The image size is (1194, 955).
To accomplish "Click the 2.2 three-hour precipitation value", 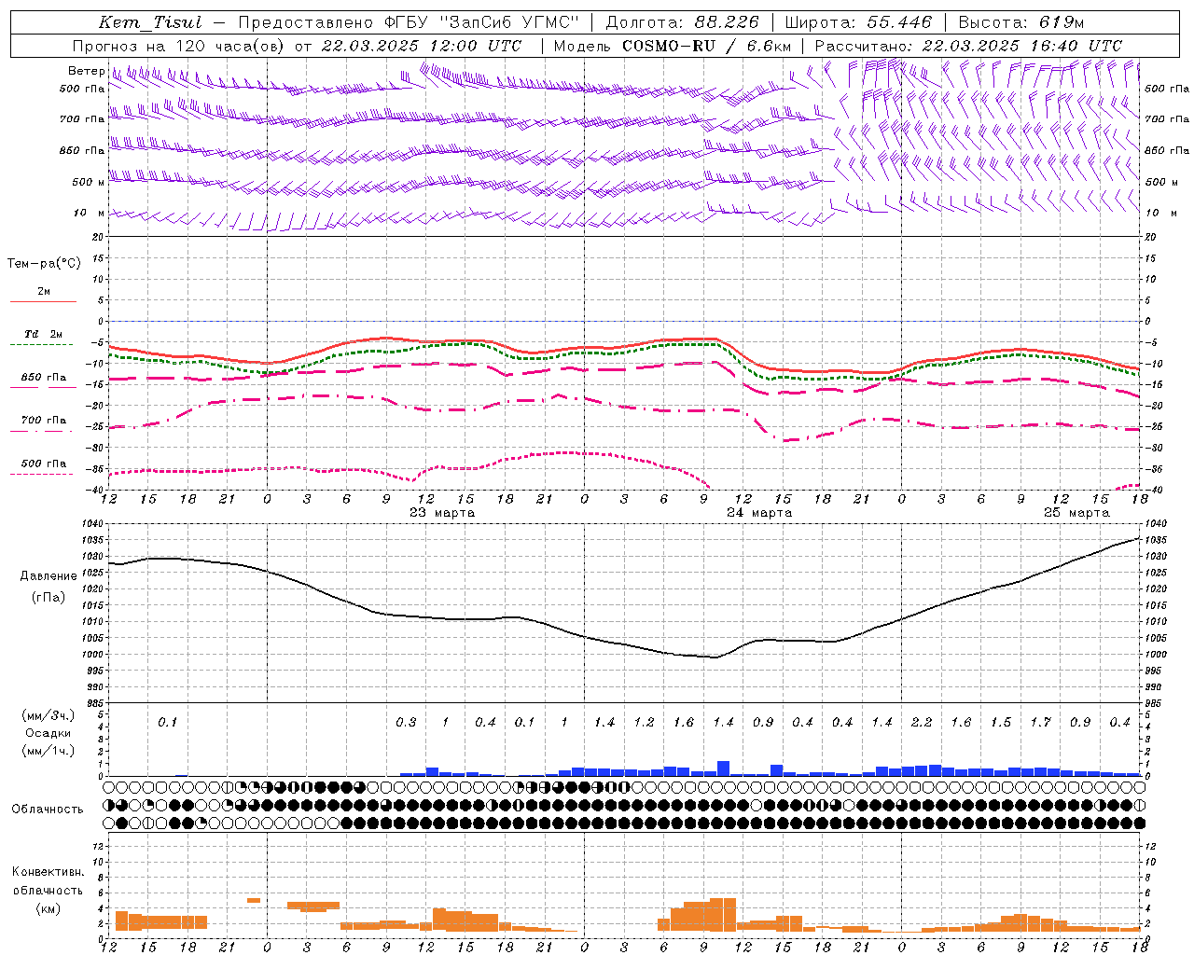I will point(922,722).
